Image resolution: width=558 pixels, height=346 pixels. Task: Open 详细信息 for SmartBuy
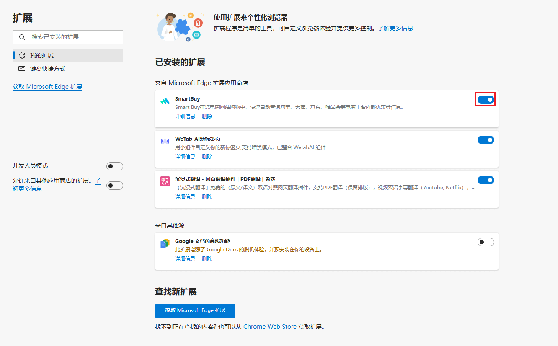[x=185, y=116]
